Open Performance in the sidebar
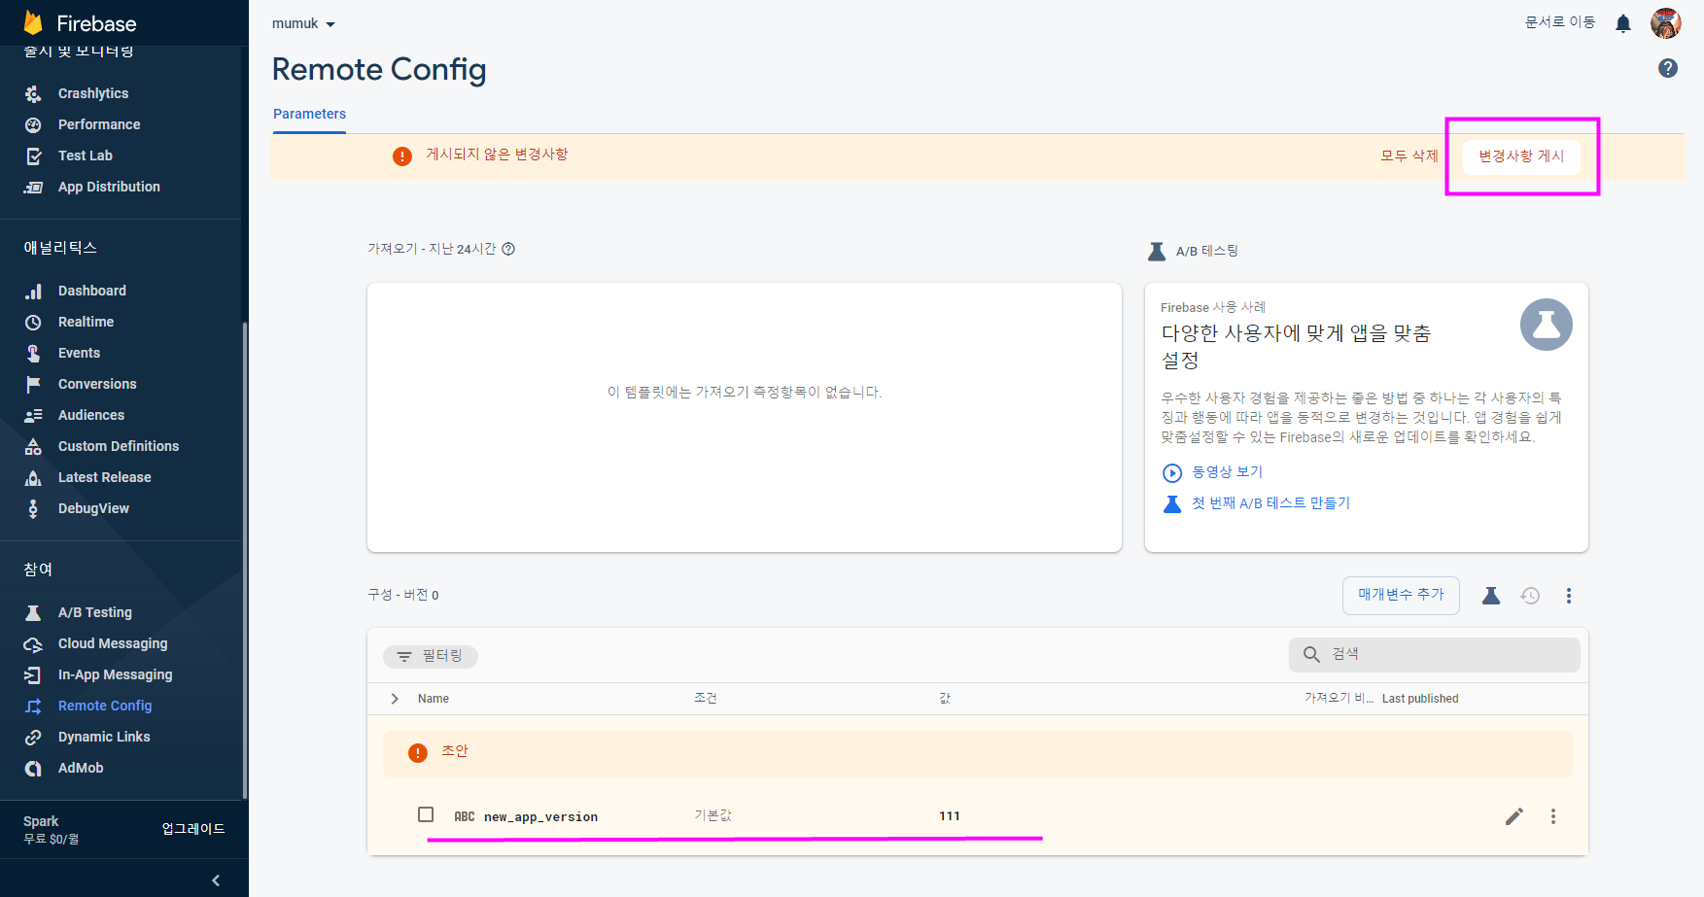 [99, 124]
